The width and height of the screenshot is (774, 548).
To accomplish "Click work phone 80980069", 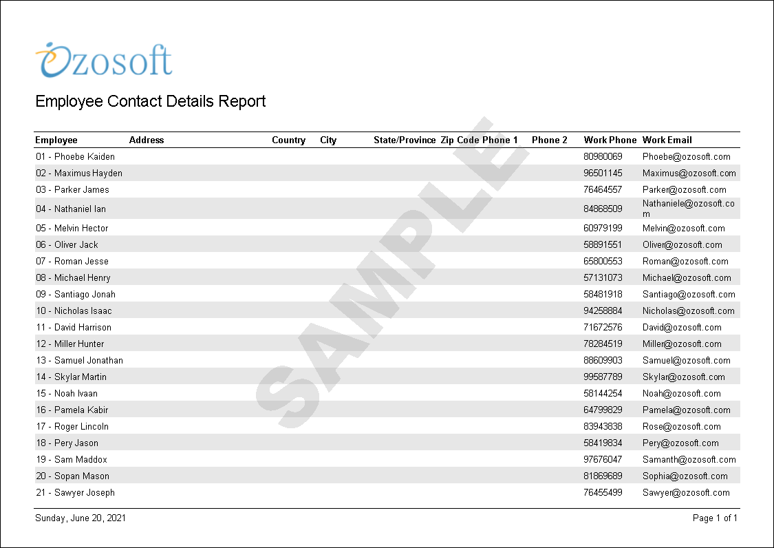I will 603,157.
